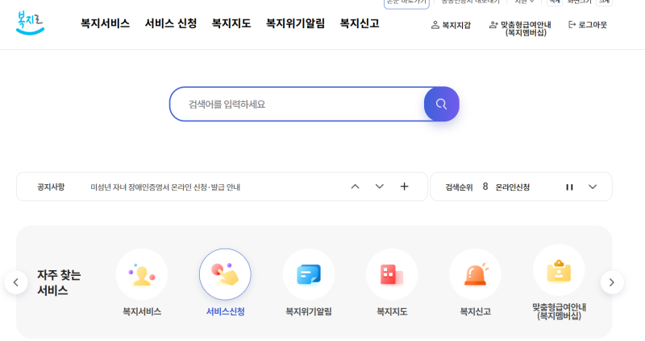This screenshot has width=645, height=341.
Task: Slide 자주 찾는 서비스 carousel to previous
Action: pos(16,282)
